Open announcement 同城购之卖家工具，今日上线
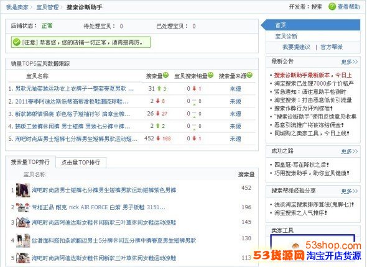The height and width of the screenshot is (267, 367). [312, 133]
